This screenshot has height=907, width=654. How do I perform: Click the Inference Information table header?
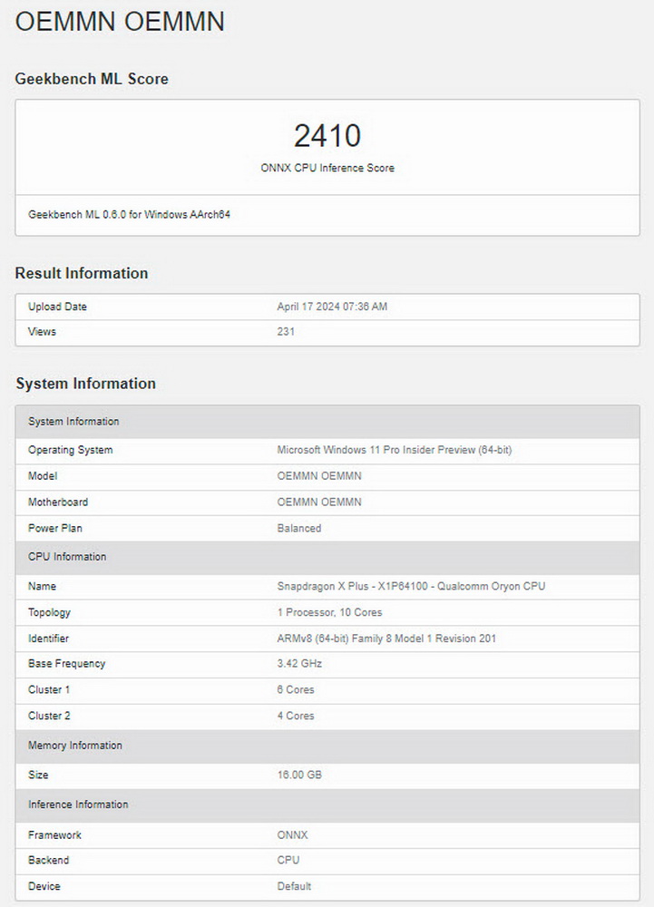(327, 805)
